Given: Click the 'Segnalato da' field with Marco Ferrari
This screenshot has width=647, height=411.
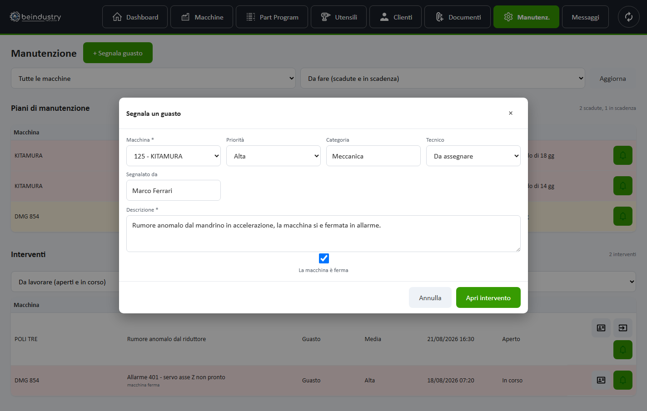Looking at the screenshot, I should click(x=174, y=190).
